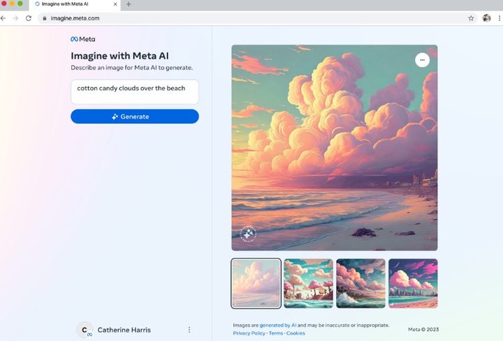Open the browser profile avatar
Viewport: 503px width, 341px height.
pyautogui.click(x=486, y=18)
